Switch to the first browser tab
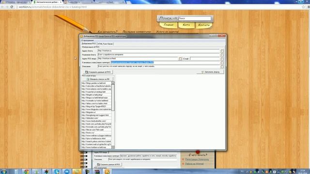310x174 pixels. tap(16, 2)
